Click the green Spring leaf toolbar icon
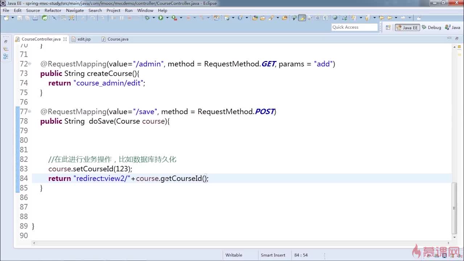The width and height of the screenshot is (464, 261). click(45, 18)
